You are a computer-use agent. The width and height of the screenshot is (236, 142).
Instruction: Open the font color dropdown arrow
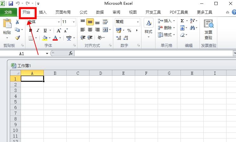click(60, 38)
